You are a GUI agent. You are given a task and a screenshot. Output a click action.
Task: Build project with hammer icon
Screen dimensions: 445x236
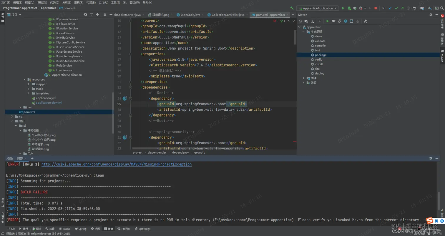(x=292, y=8)
